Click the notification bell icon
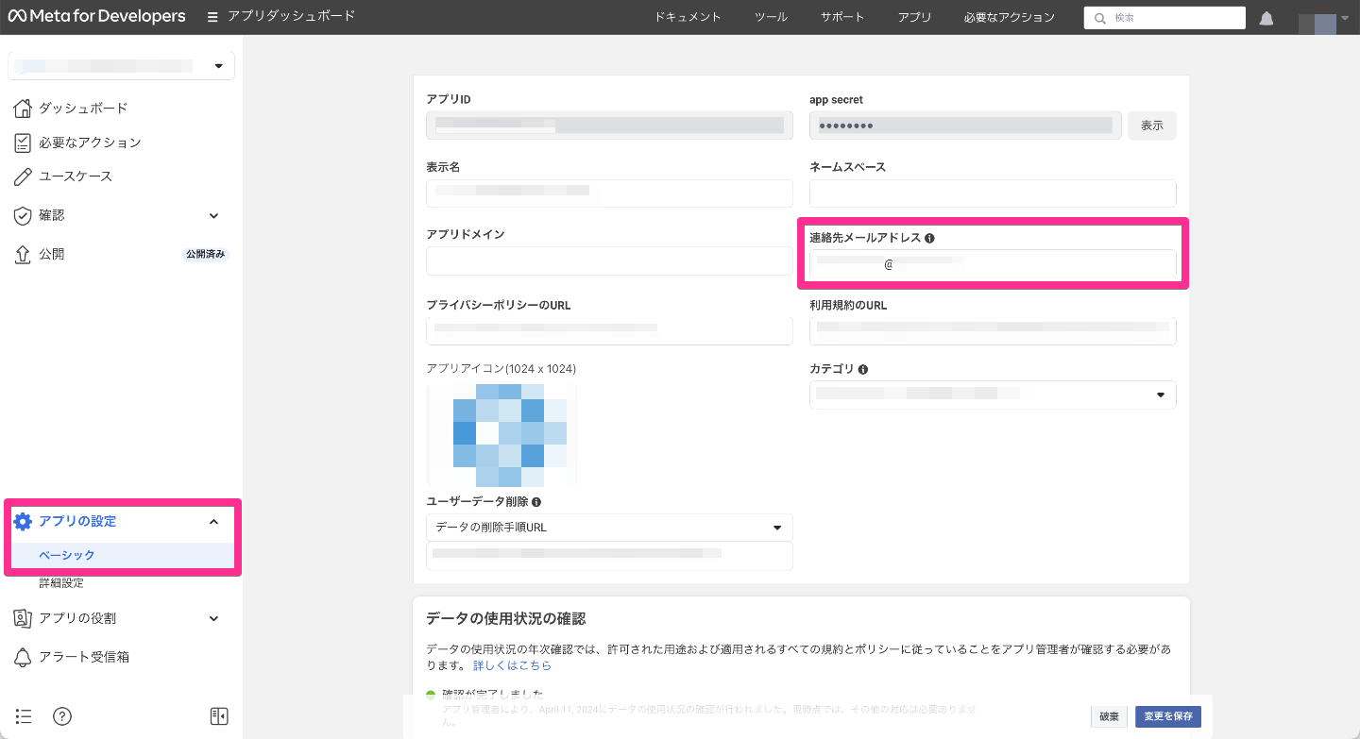Screen dimensions: 1360x739 [1266, 18]
